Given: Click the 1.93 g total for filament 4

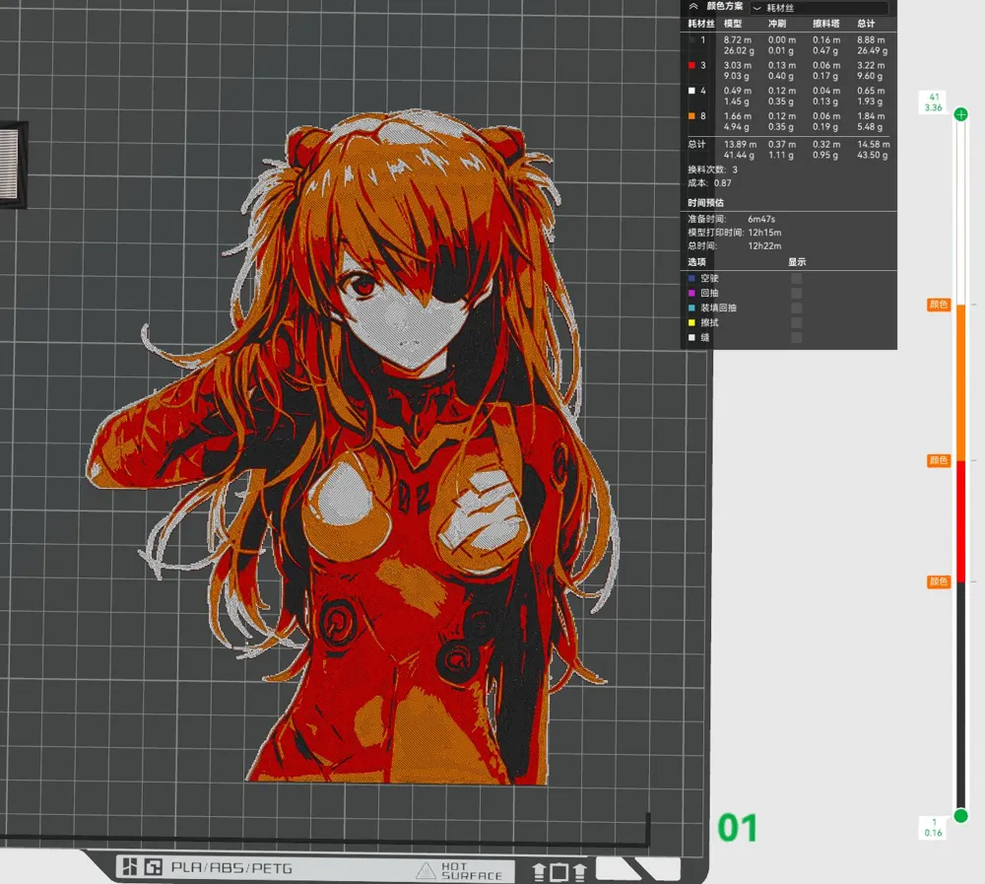Looking at the screenshot, I should click(870, 102).
